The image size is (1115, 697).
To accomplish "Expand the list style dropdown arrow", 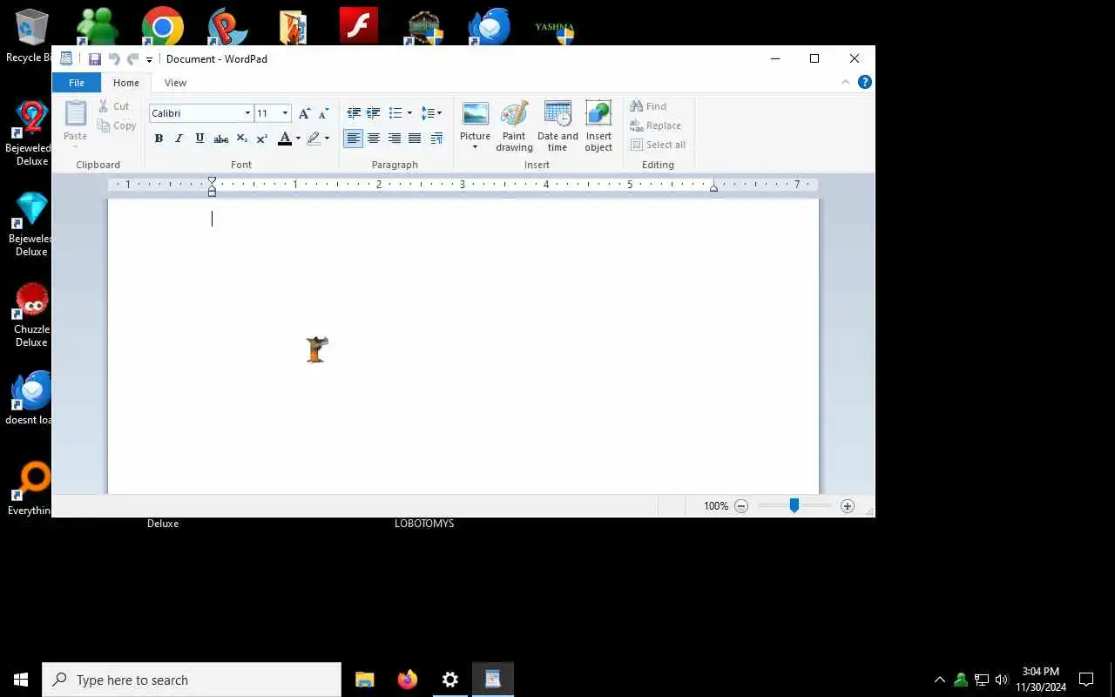I will (x=409, y=113).
